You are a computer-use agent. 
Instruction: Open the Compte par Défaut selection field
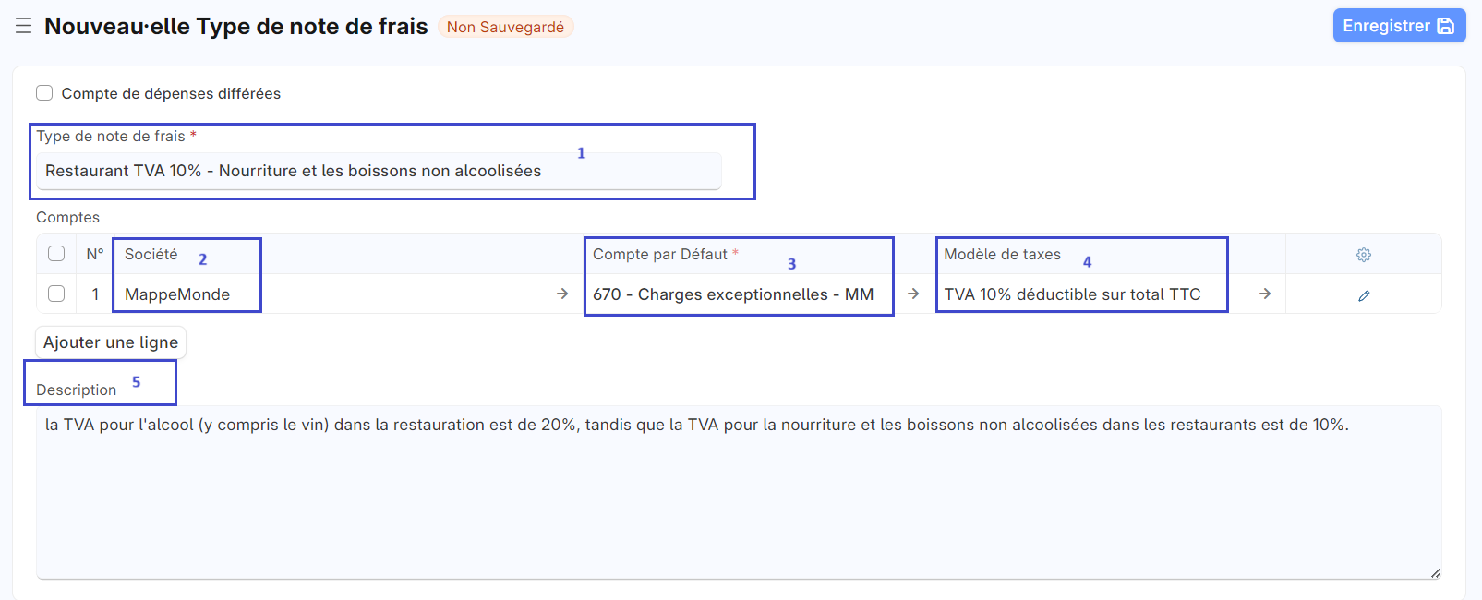tap(739, 294)
